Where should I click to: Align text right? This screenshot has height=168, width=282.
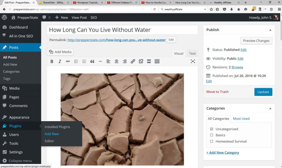[x=124, y=61]
